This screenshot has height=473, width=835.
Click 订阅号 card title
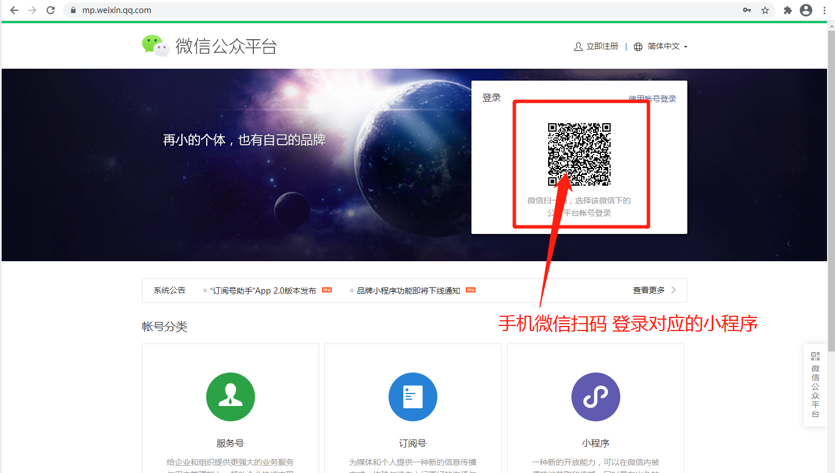(x=412, y=443)
